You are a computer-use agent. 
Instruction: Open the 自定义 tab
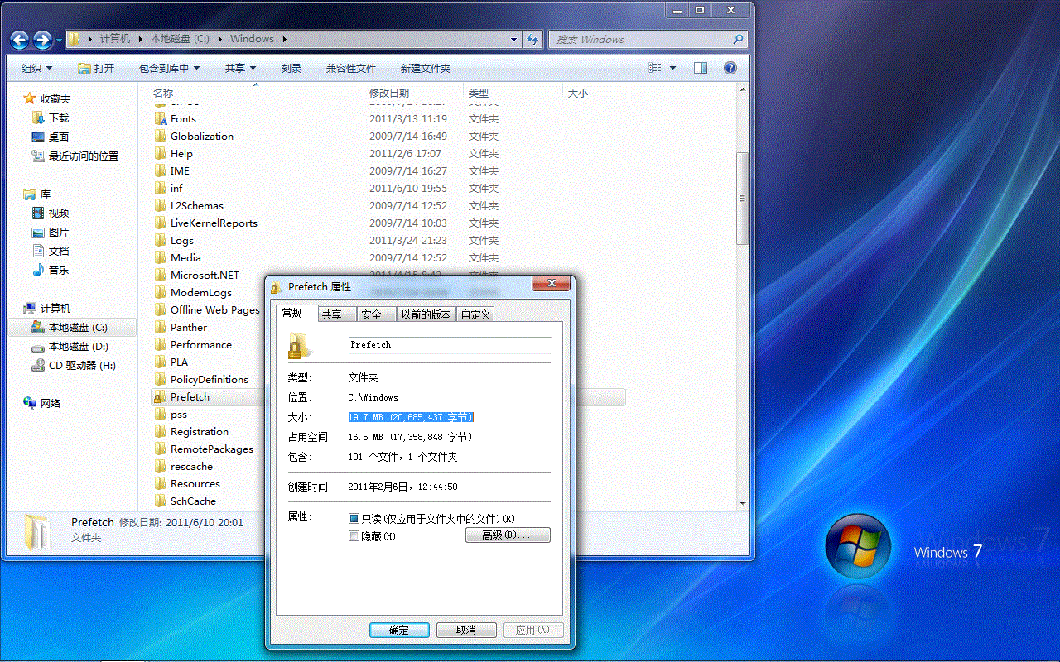pos(476,314)
